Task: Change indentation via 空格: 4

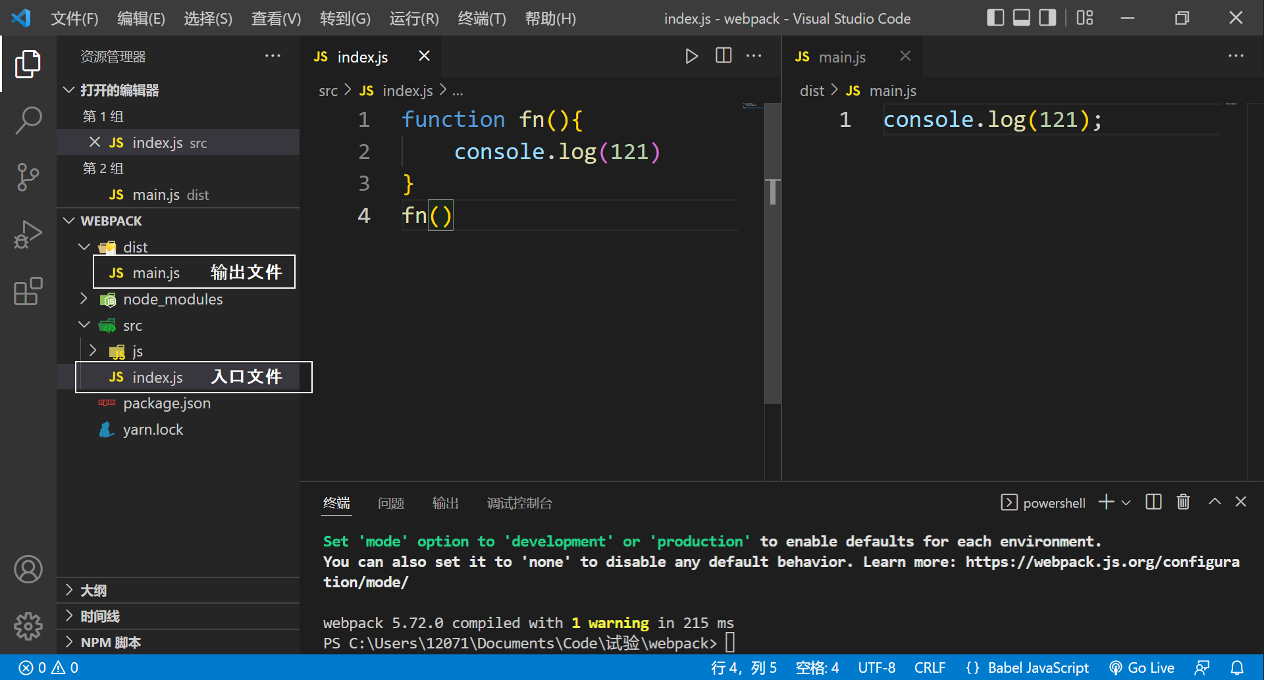Action: coord(817,668)
